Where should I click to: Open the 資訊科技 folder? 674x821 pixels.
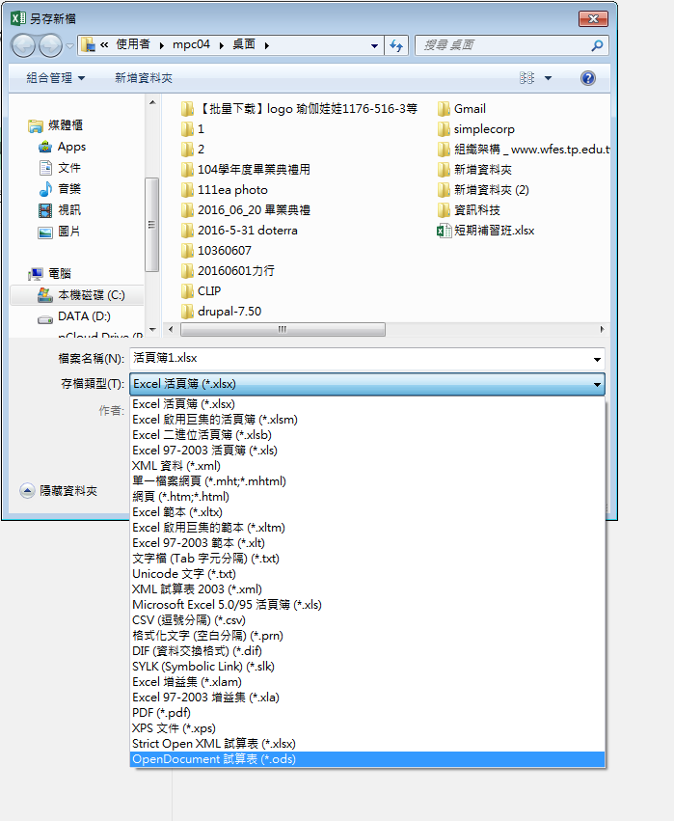pyautogui.click(x=469, y=210)
